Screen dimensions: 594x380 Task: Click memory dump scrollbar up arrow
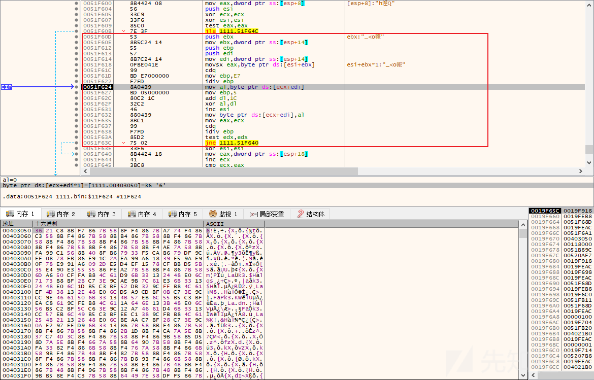point(523,225)
